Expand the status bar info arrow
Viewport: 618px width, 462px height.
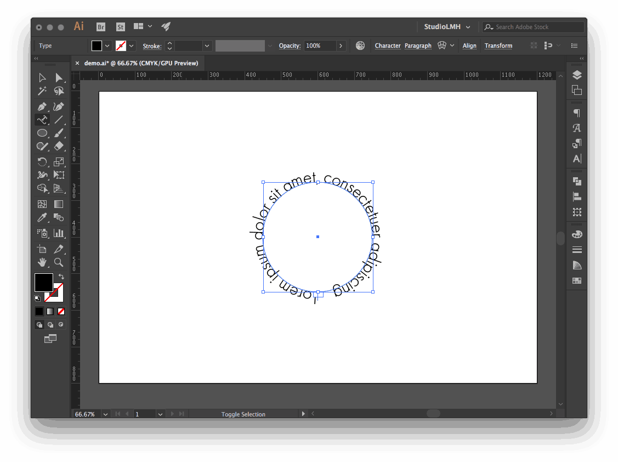[x=303, y=414]
